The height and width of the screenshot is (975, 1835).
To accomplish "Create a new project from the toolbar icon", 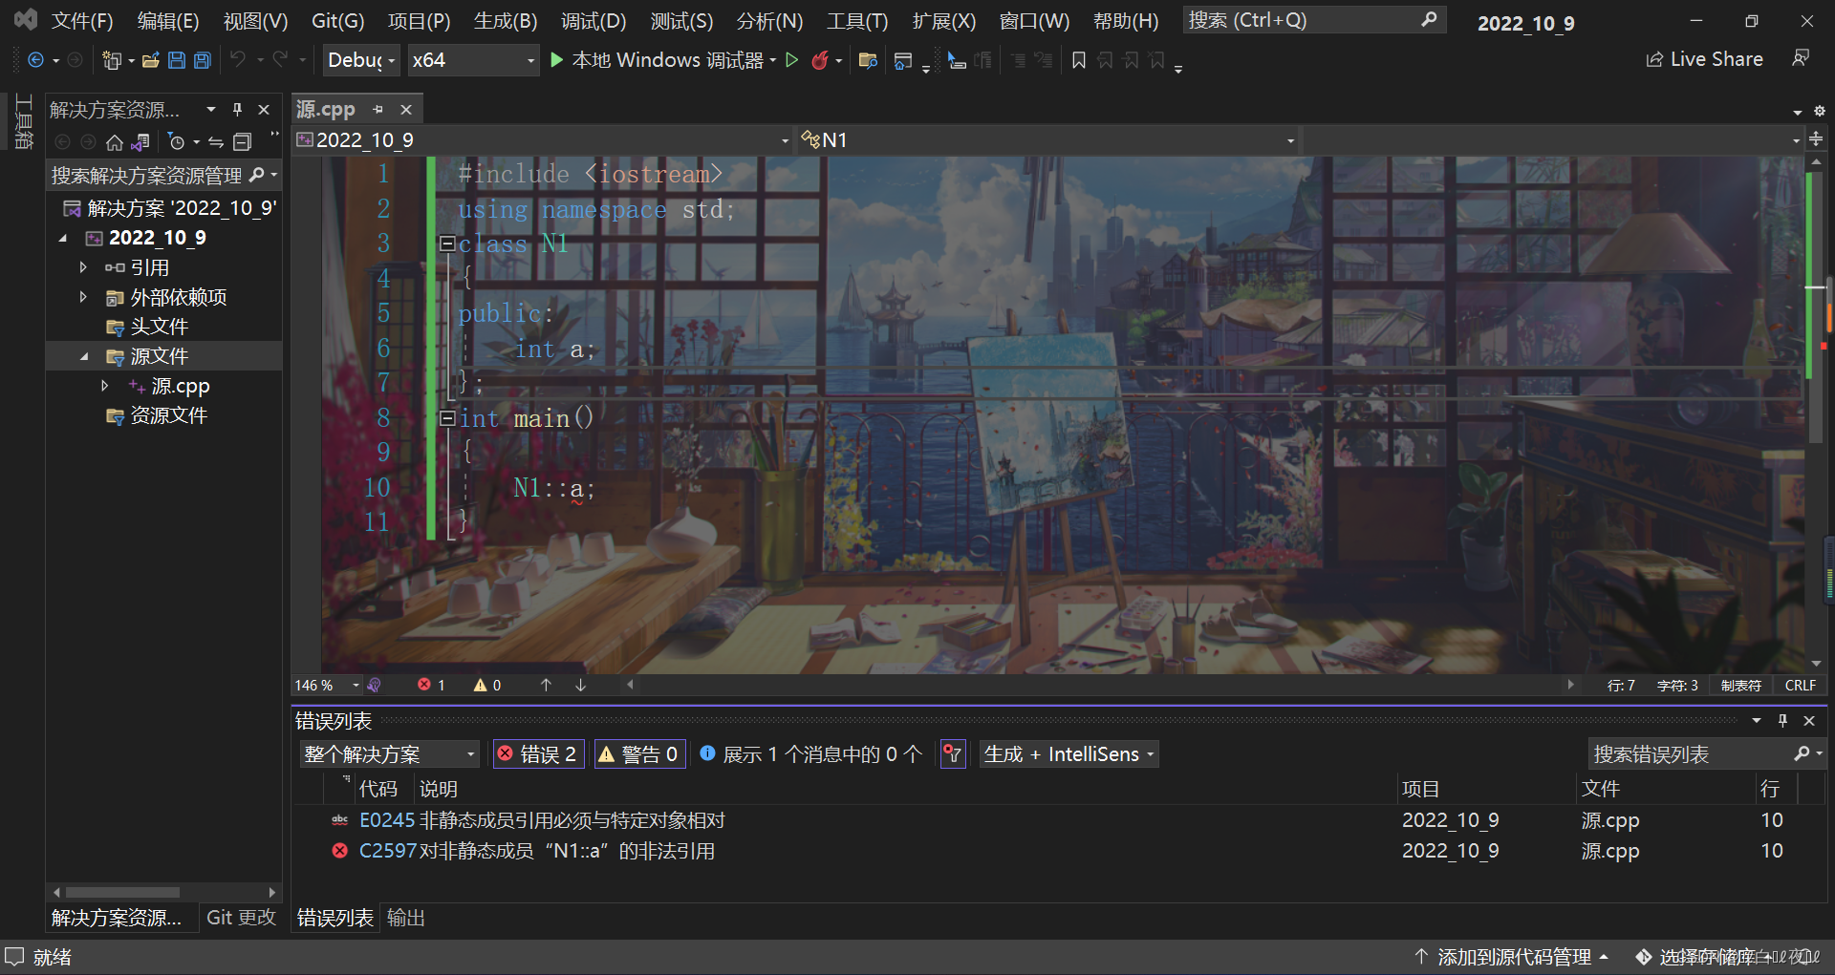I will tap(112, 60).
